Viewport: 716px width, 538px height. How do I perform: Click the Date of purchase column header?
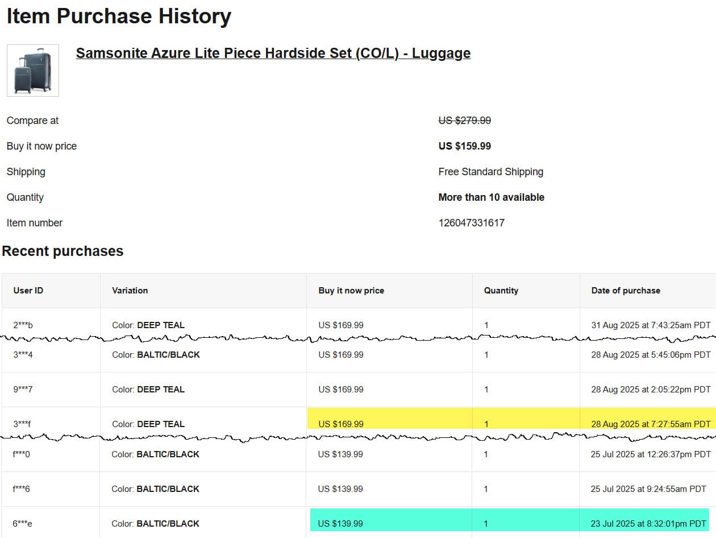(626, 291)
